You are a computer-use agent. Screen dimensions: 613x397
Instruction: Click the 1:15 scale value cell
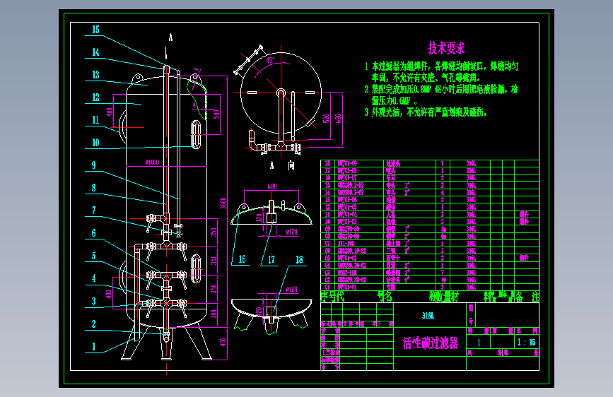coord(526,343)
